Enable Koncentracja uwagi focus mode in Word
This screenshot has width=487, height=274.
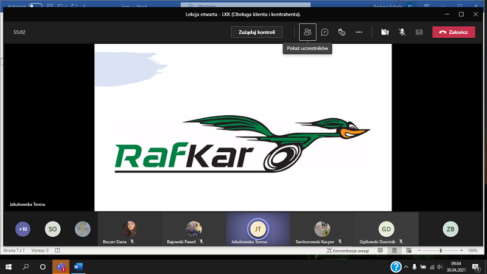[x=348, y=250]
